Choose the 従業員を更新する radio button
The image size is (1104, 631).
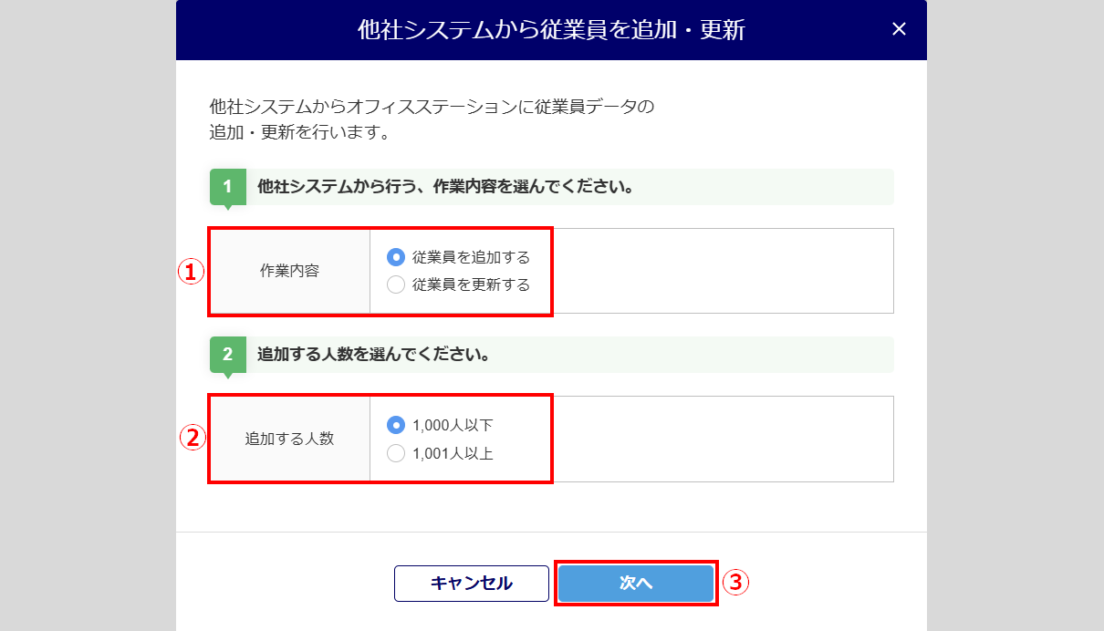pyautogui.click(x=396, y=284)
